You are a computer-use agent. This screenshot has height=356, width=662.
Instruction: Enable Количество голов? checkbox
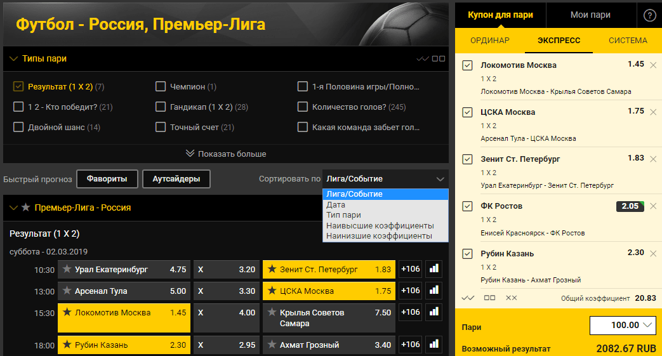pyautogui.click(x=303, y=107)
